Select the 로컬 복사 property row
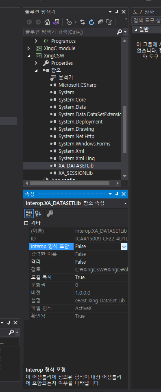This screenshot has width=161, height=392. [78, 277]
